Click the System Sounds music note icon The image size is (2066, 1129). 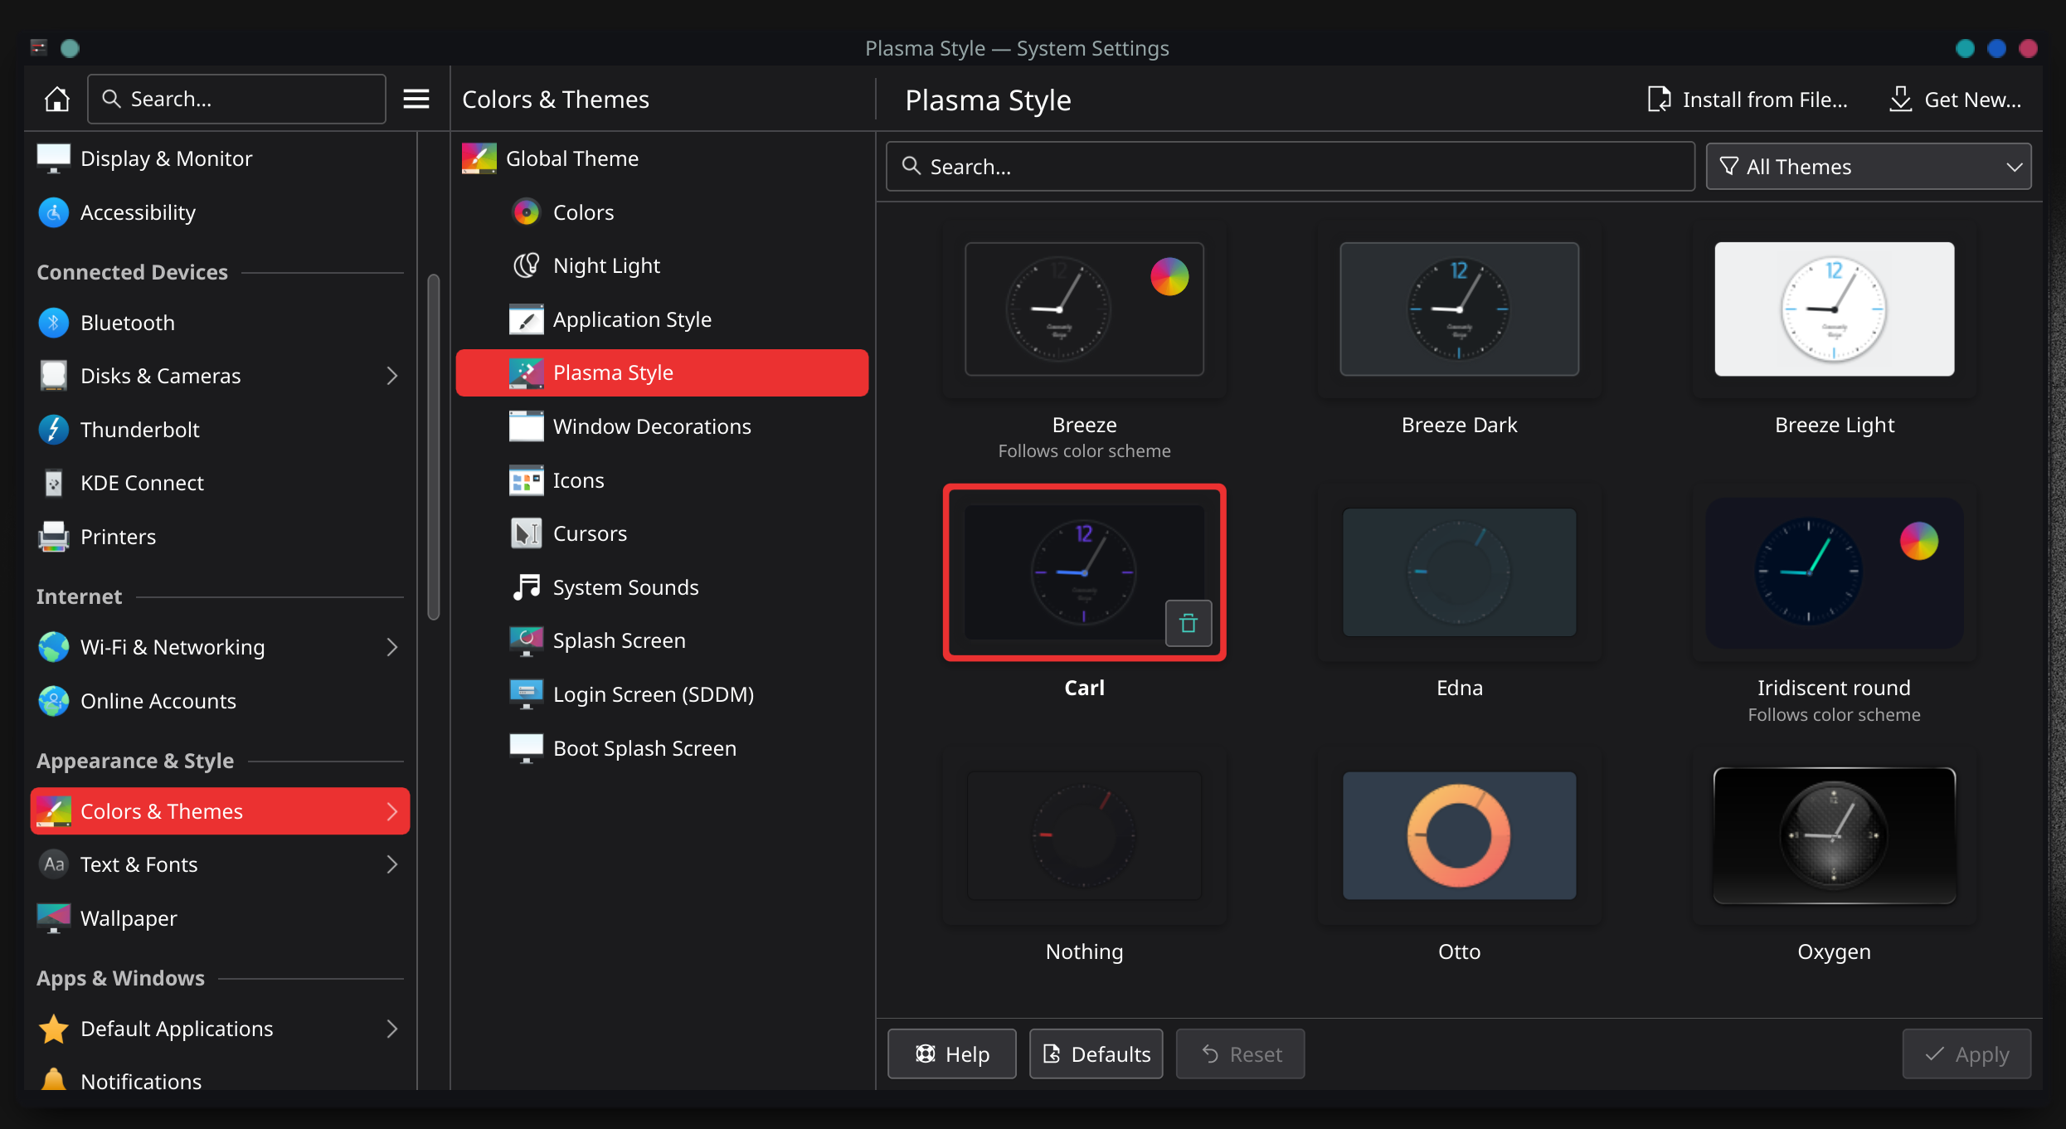[526, 587]
